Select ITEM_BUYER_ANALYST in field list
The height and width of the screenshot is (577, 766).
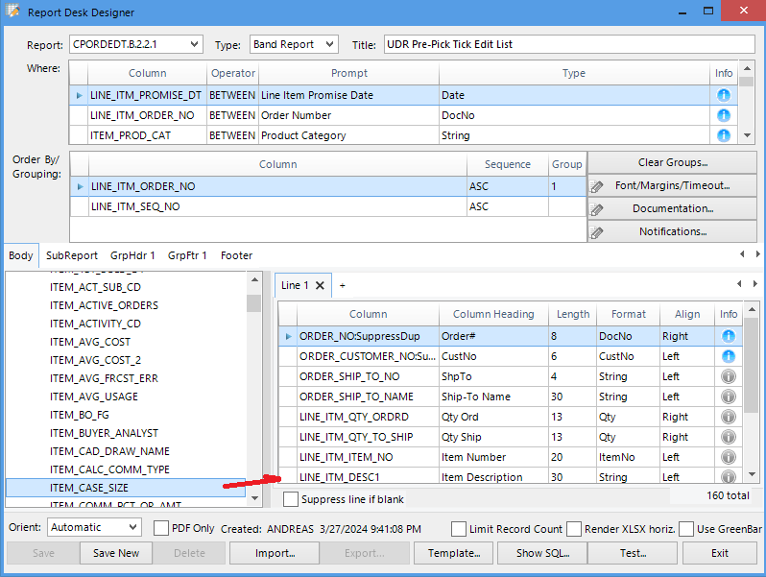(104, 433)
